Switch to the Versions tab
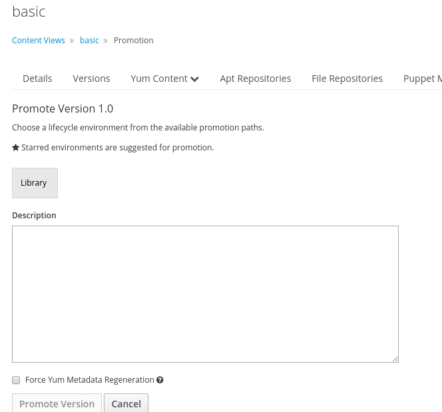 (x=91, y=79)
